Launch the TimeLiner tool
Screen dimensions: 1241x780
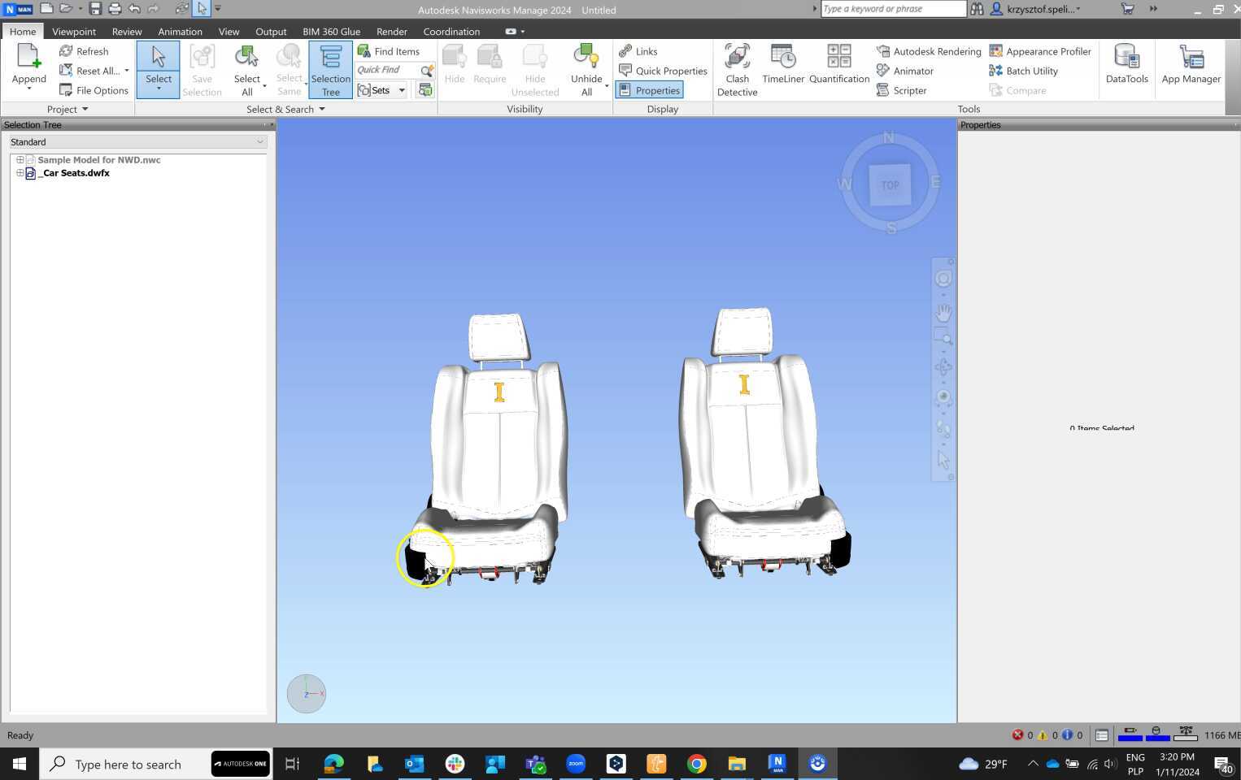782,65
